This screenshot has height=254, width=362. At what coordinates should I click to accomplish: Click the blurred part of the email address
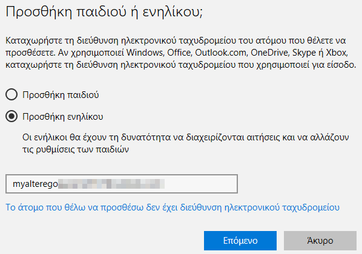(x=111, y=184)
